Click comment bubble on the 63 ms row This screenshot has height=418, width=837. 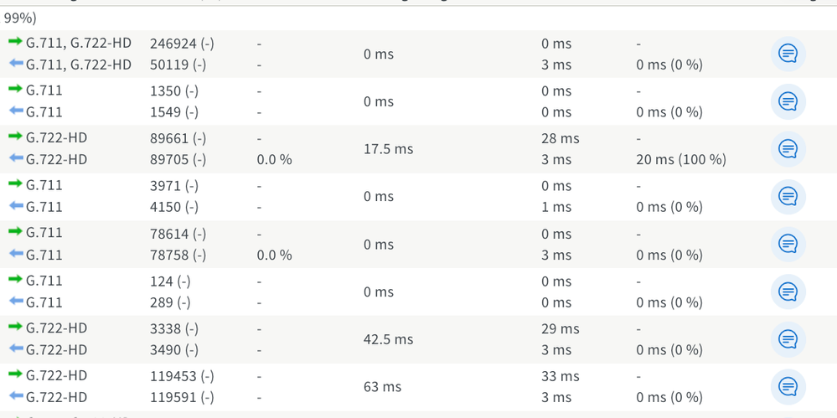tap(788, 386)
